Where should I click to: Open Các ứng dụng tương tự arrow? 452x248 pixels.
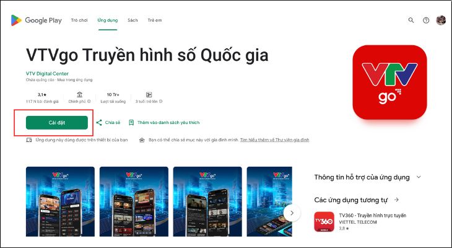pyautogui.click(x=397, y=200)
